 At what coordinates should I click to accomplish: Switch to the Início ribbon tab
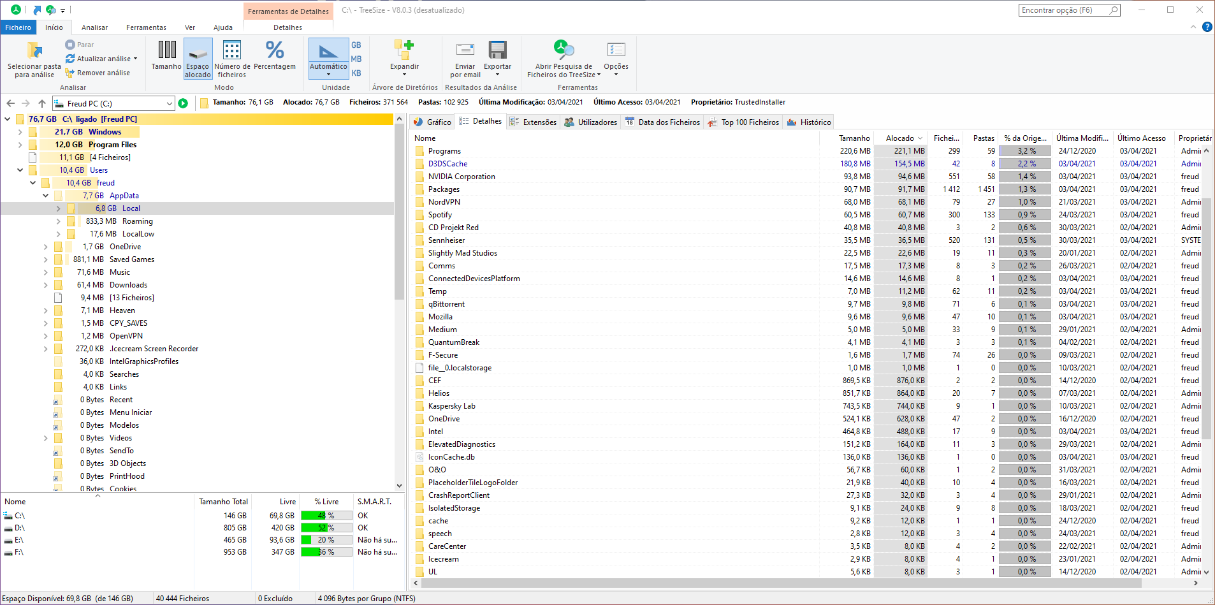pyautogui.click(x=54, y=27)
